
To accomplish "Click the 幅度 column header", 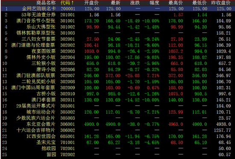I will (154, 3).
